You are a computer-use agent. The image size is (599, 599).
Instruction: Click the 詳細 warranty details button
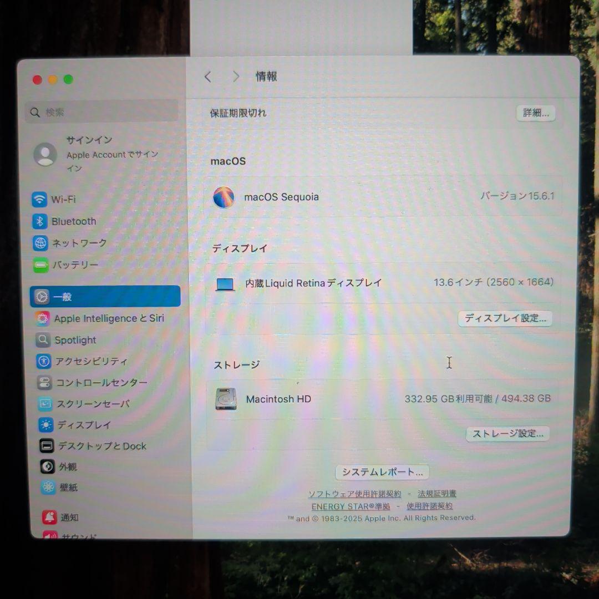click(x=535, y=113)
